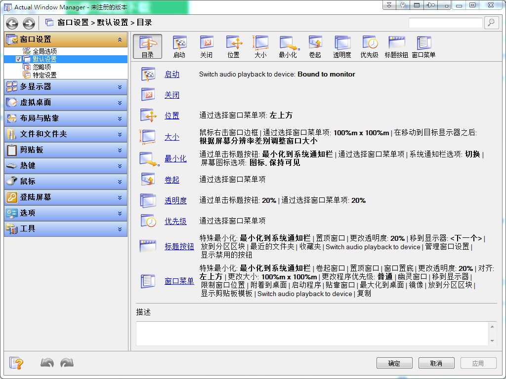
Task: Click the icon beside 透明度 link
Action: (x=148, y=200)
